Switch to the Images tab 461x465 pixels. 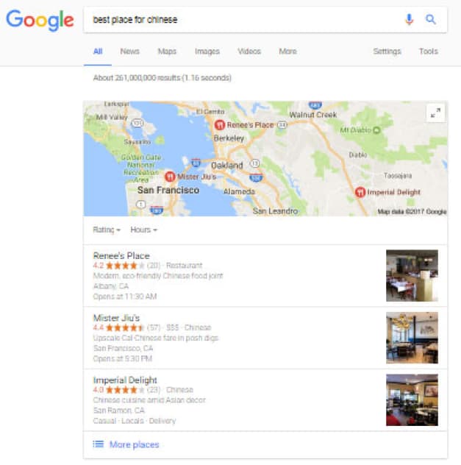[x=207, y=52]
